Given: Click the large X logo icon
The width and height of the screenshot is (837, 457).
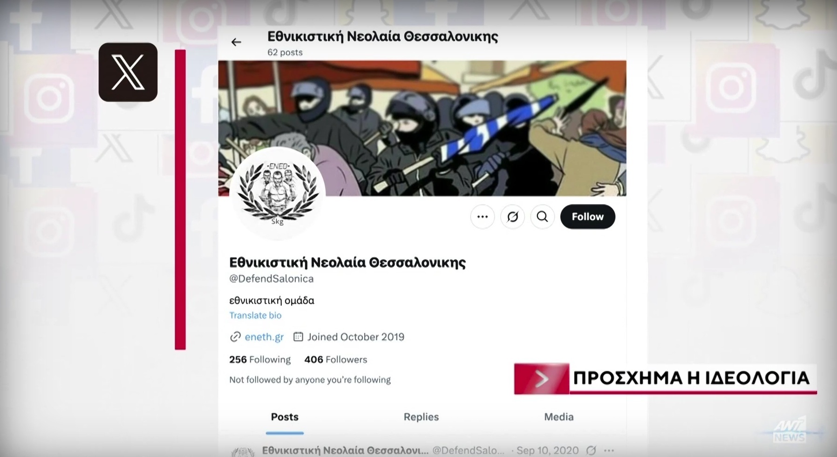Looking at the screenshot, I should (128, 72).
